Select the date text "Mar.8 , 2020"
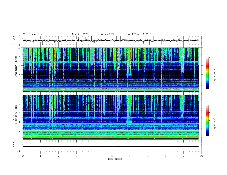 [x=80, y=34]
